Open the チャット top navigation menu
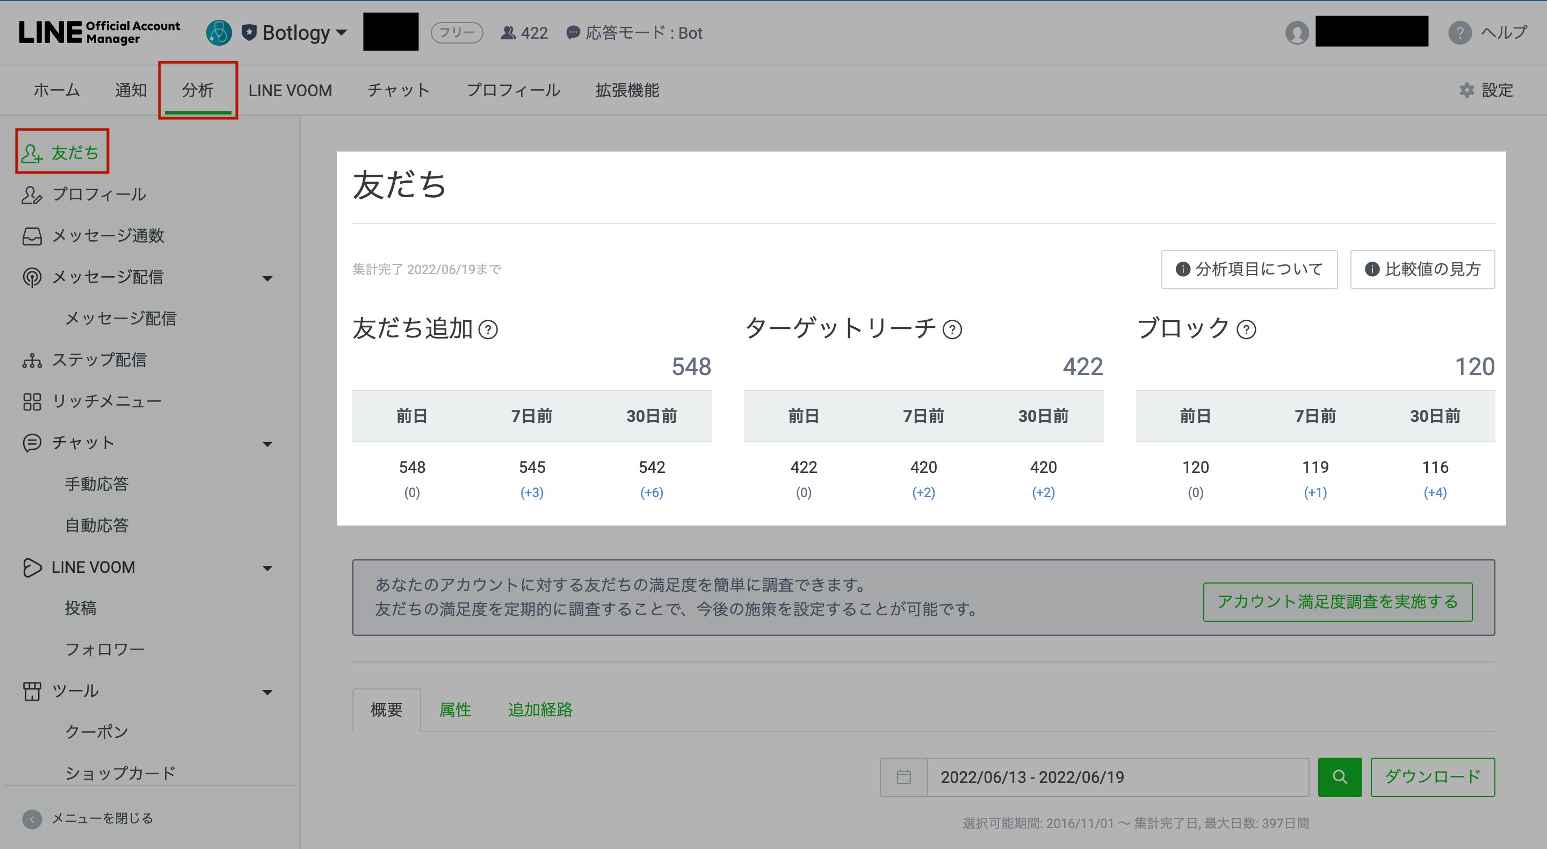The image size is (1547, 849). [x=399, y=90]
